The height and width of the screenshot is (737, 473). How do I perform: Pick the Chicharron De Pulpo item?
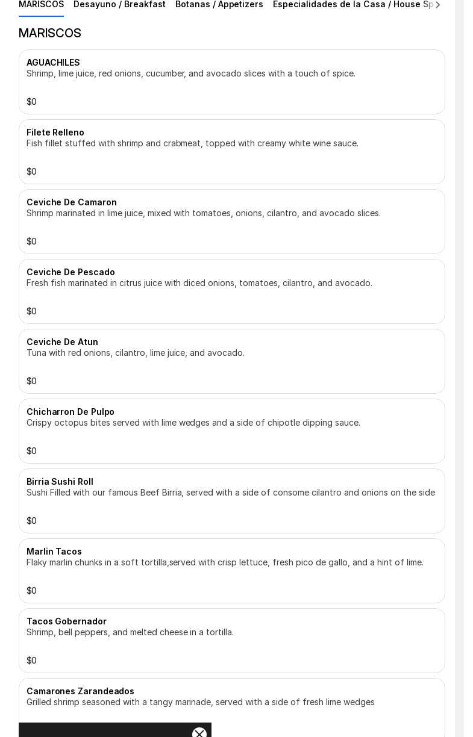coord(232,431)
